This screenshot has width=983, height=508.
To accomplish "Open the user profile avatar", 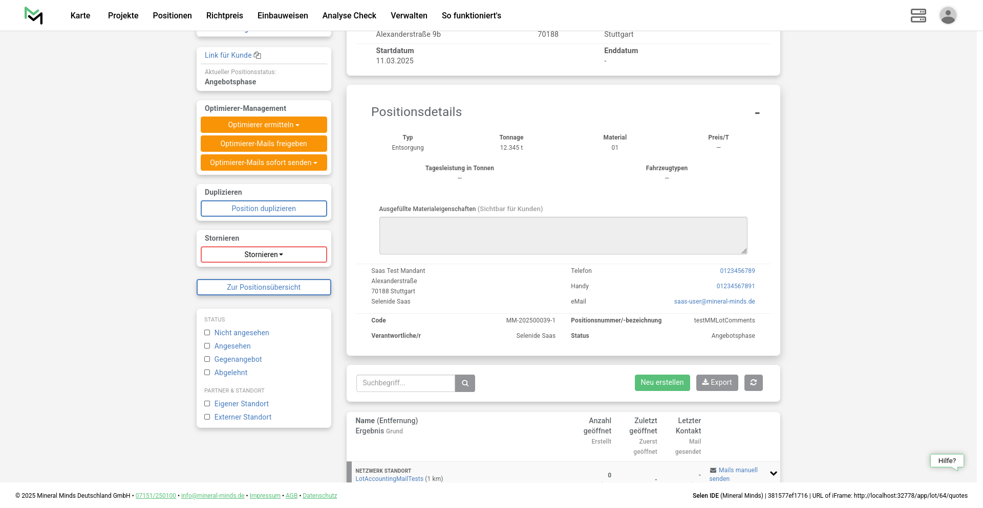I will click(948, 15).
